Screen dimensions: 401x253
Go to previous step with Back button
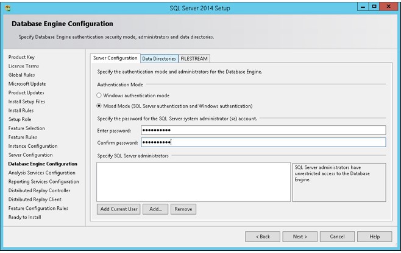pyautogui.click(x=263, y=236)
